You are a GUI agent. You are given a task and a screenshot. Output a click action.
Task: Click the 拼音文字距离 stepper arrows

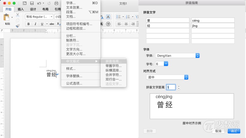coord(179,87)
